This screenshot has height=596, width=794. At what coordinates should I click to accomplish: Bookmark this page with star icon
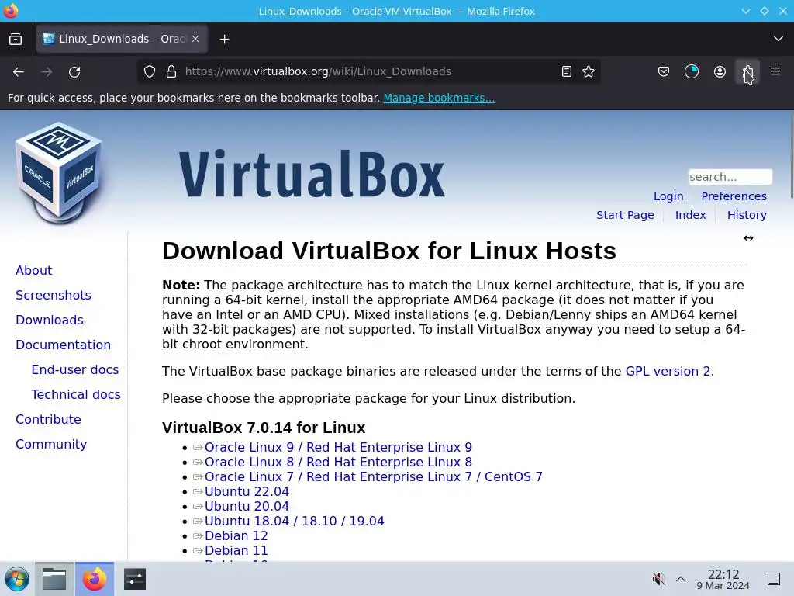589,72
